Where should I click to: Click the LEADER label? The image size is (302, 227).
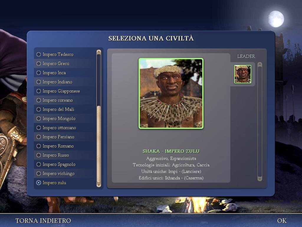click(x=246, y=56)
